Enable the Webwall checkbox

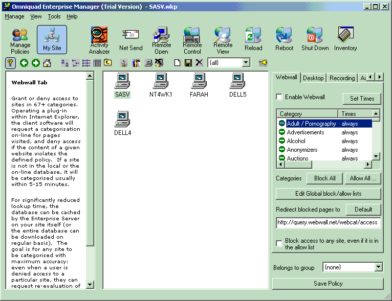(279, 97)
